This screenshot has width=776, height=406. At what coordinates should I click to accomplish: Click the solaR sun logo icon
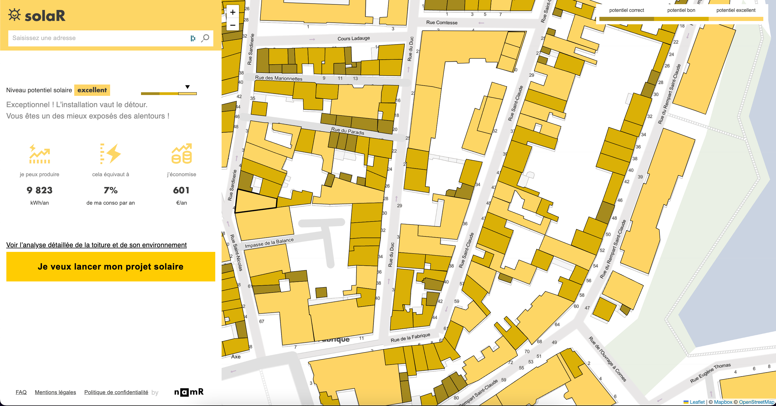pos(14,15)
